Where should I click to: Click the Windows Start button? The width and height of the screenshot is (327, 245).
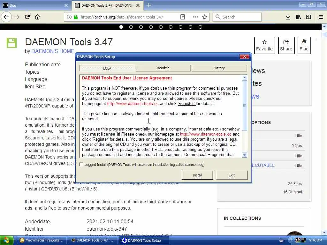tap(7, 241)
